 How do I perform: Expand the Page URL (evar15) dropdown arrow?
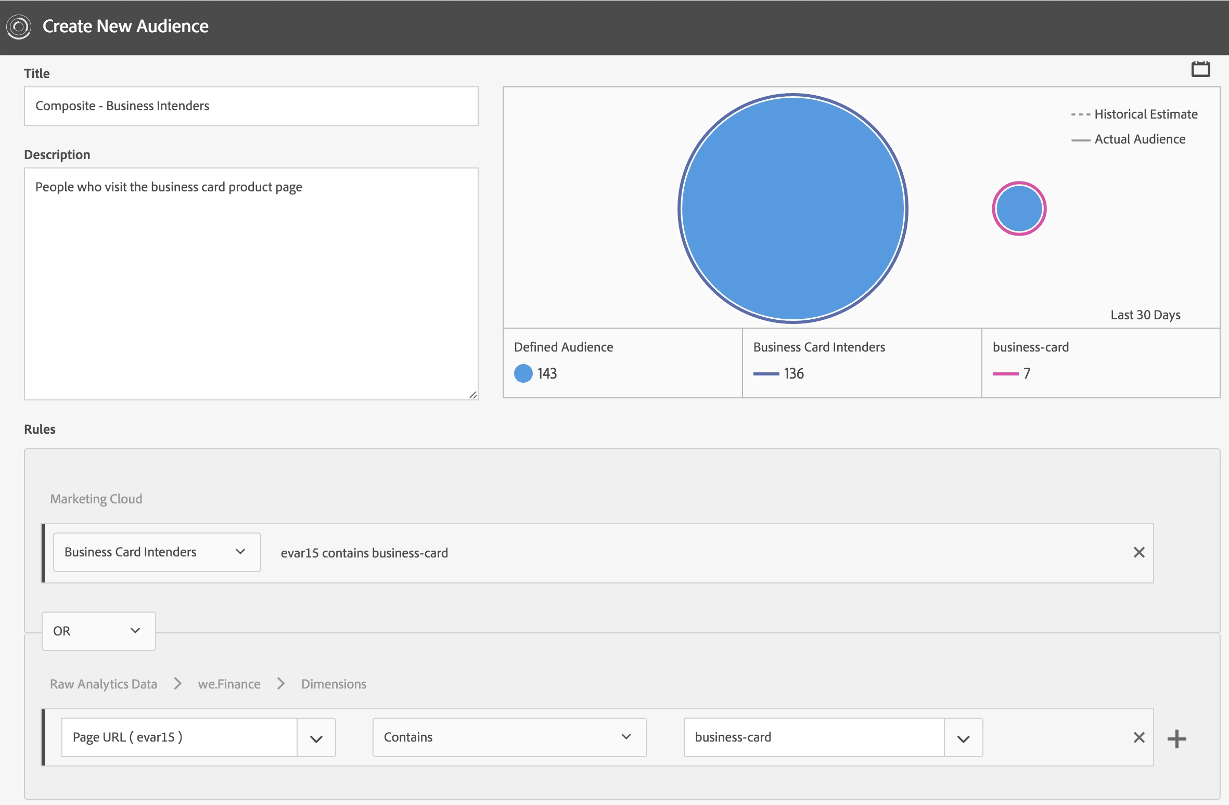click(316, 738)
